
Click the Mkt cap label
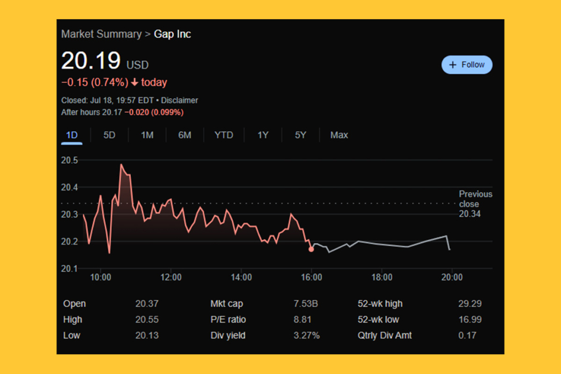(227, 304)
